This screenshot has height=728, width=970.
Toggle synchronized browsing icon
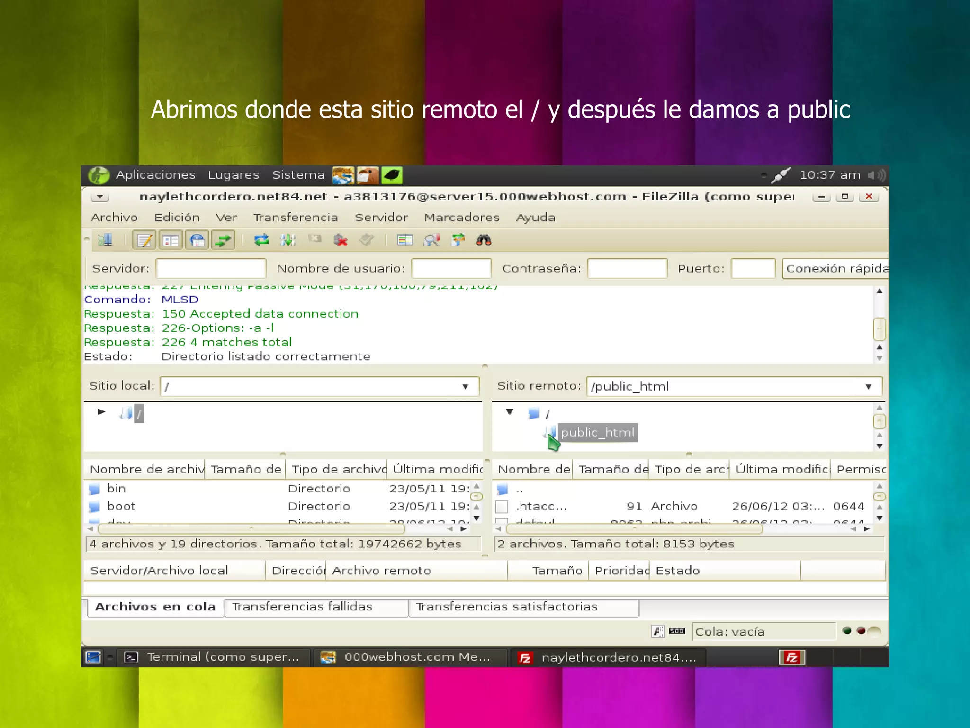coord(458,240)
